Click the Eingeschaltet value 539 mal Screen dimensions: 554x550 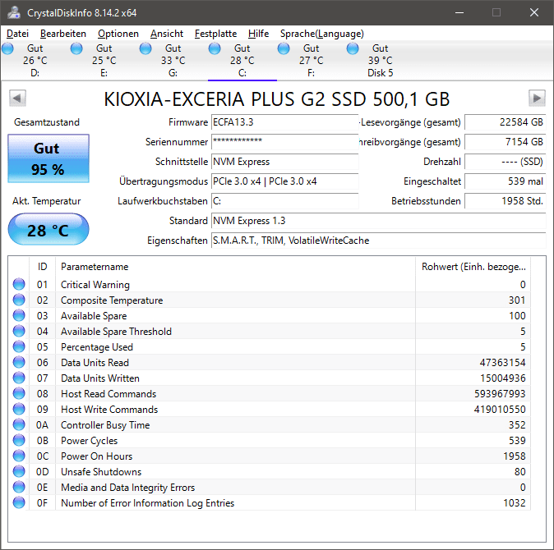click(506, 181)
